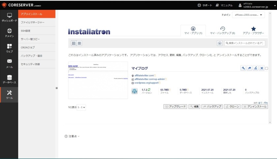This screenshot has height=159, width=277.
Task: Open the Mail (メール) sidebar icon
Action: tap(9, 64)
